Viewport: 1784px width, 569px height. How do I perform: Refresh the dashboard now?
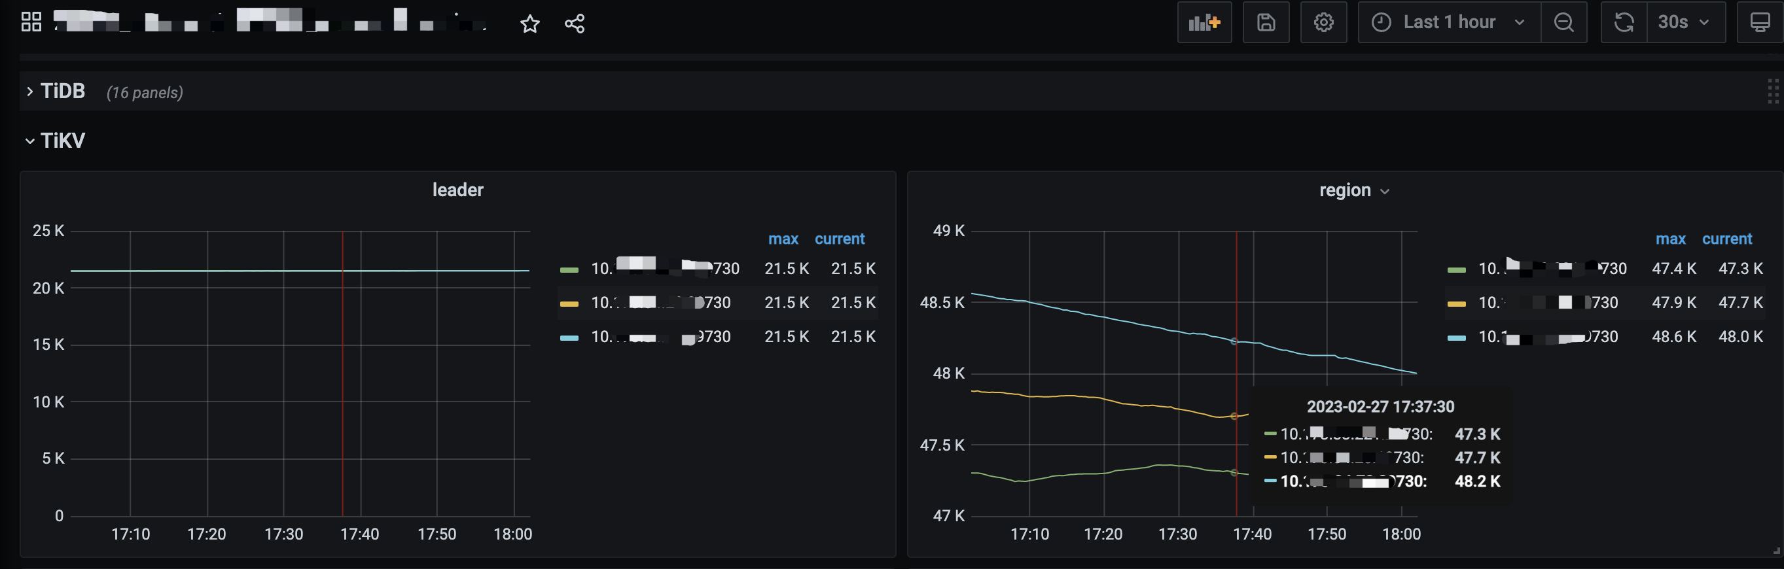[x=1623, y=22]
